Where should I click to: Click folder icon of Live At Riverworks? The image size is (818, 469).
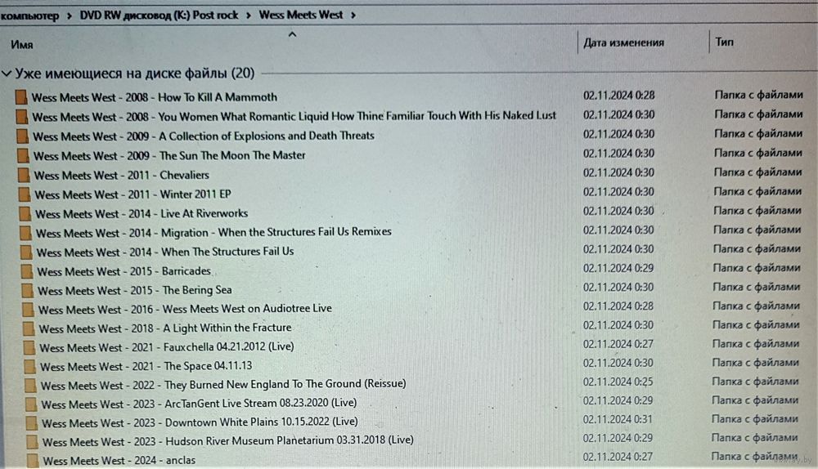(x=25, y=213)
